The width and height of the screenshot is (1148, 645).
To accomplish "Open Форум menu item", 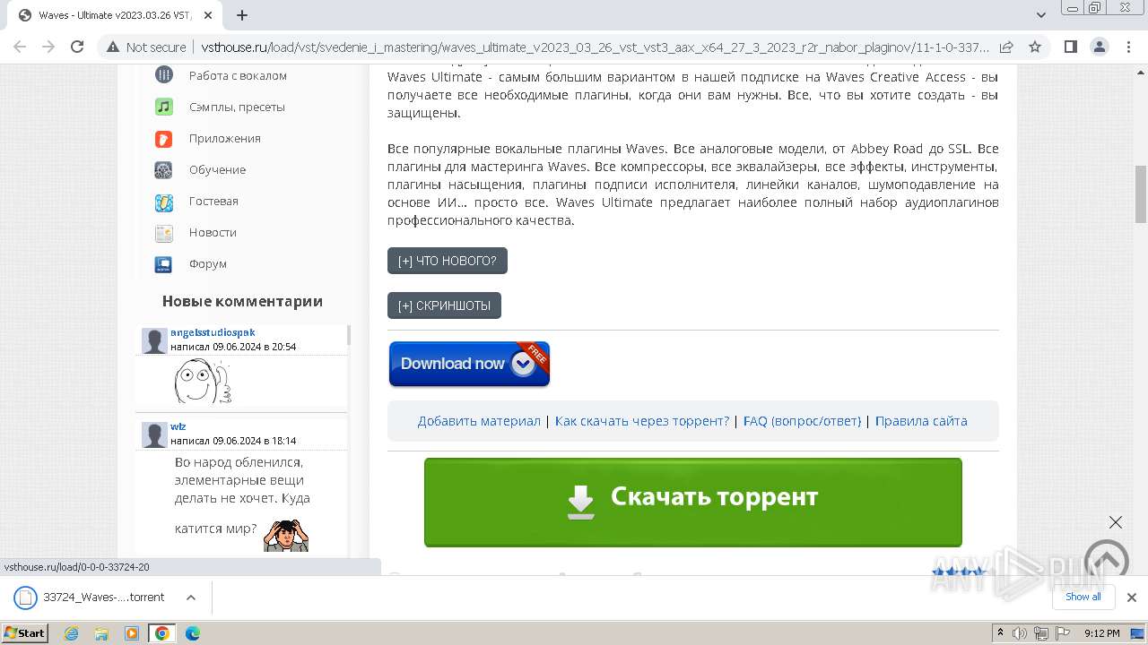I will (208, 263).
